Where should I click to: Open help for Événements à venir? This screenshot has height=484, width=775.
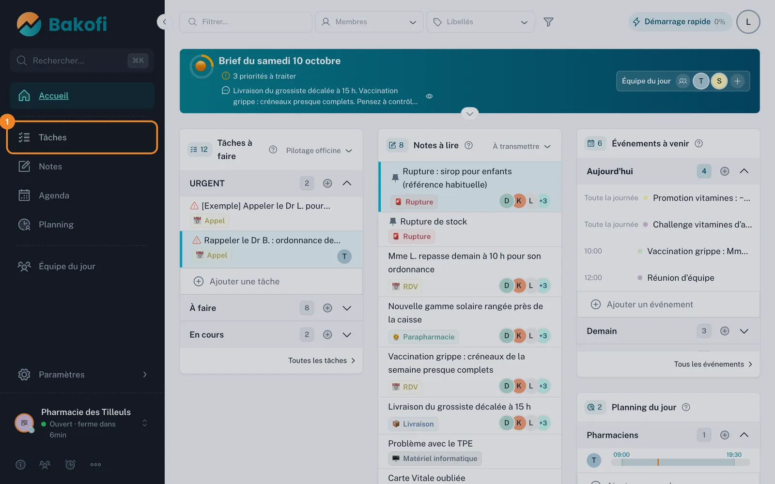698,143
